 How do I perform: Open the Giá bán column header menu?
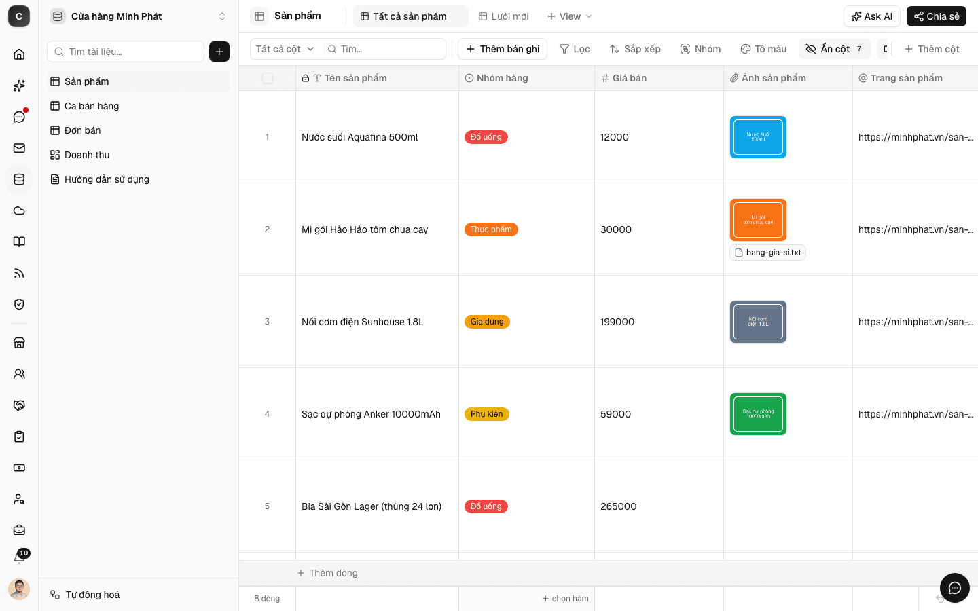[659, 78]
